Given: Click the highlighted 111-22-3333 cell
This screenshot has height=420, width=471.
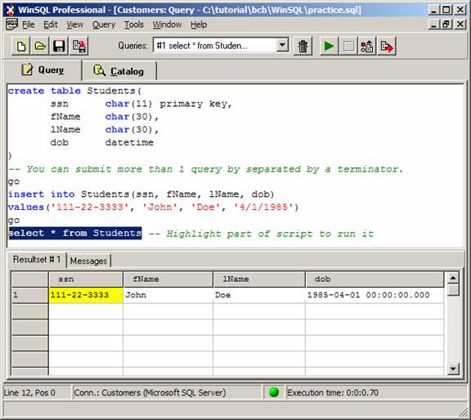Looking at the screenshot, I should pos(86,295).
